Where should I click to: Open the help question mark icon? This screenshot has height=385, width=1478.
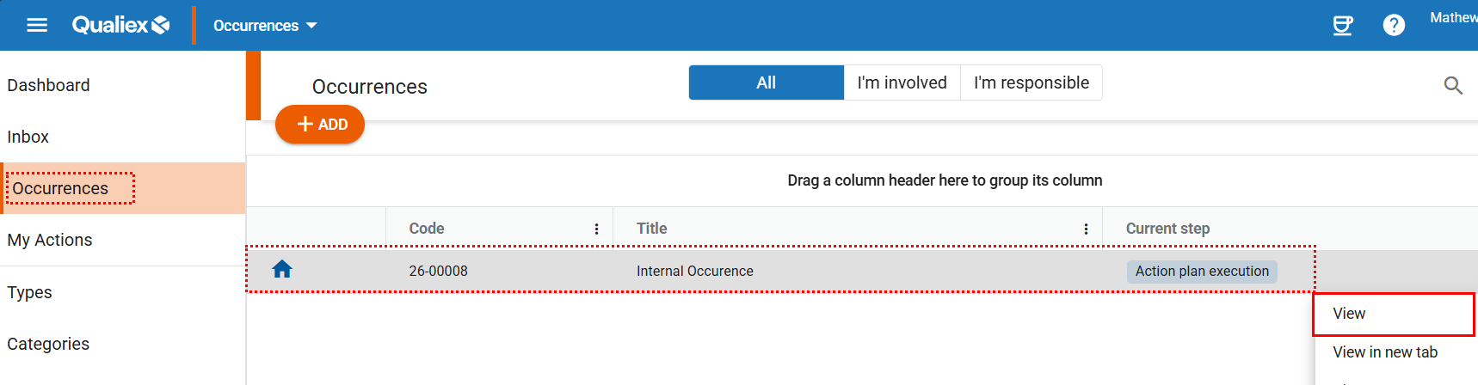1394,26
